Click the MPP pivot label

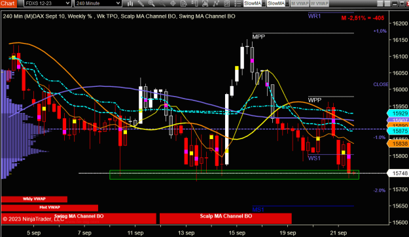(x=258, y=37)
